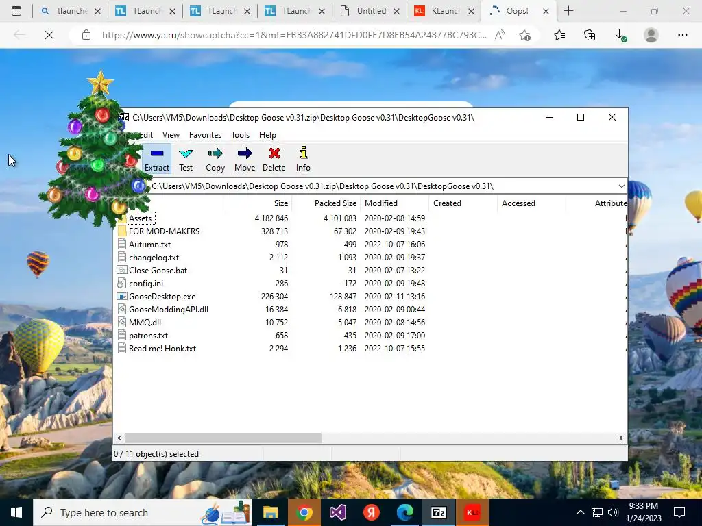Open File Explorer from taskbar
Screen dimensions: 702x526
[270, 512]
